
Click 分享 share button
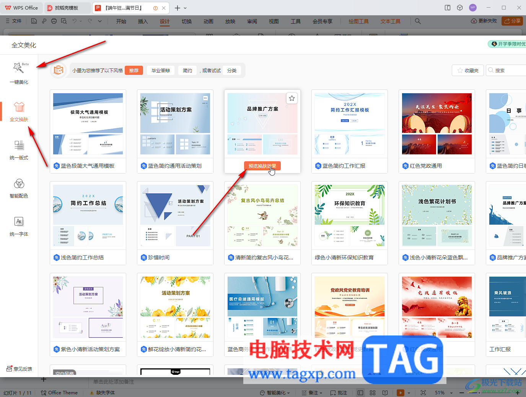coord(512,21)
